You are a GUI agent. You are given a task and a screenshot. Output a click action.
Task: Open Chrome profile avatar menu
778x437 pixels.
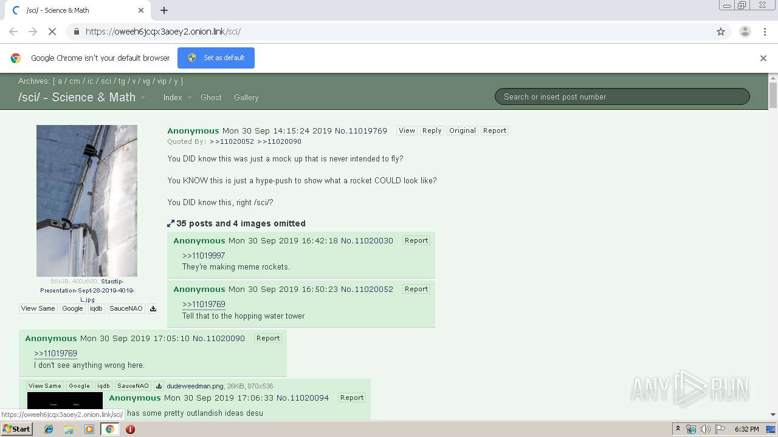point(745,32)
